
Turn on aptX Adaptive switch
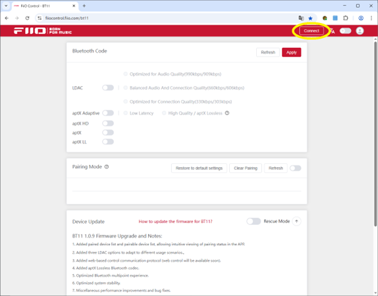pos(108,113)
